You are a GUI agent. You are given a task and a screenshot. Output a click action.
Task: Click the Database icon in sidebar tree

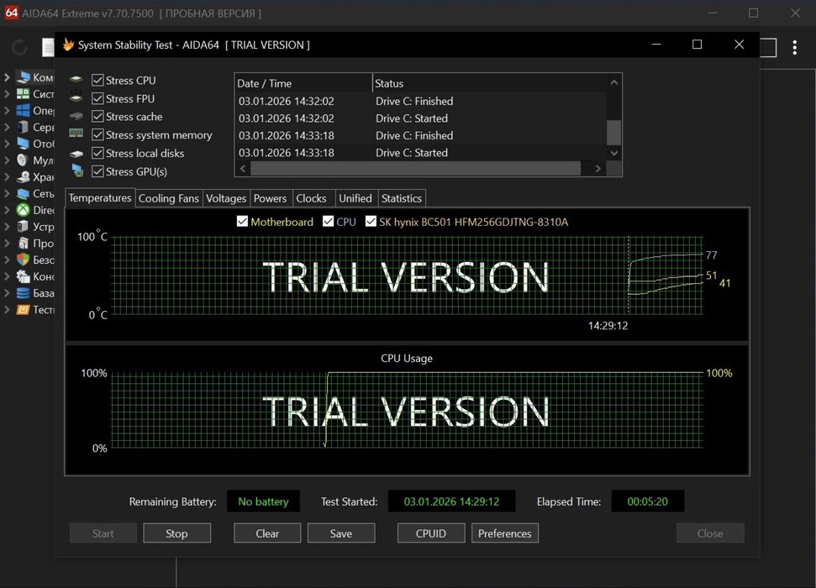tap(23, 293)
